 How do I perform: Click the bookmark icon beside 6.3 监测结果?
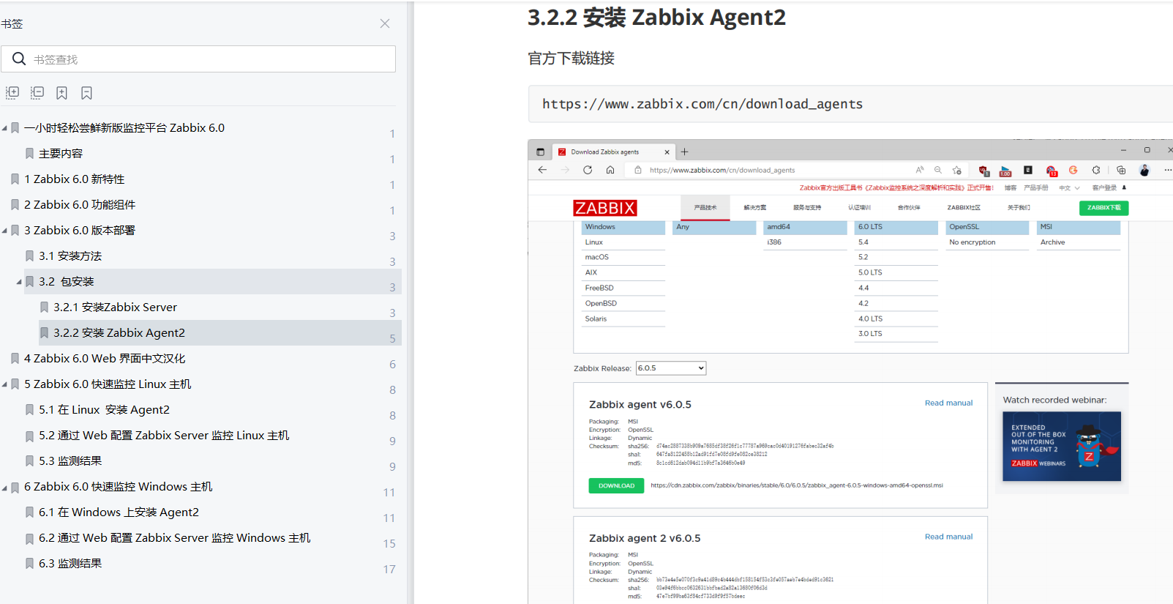(29, 564)
